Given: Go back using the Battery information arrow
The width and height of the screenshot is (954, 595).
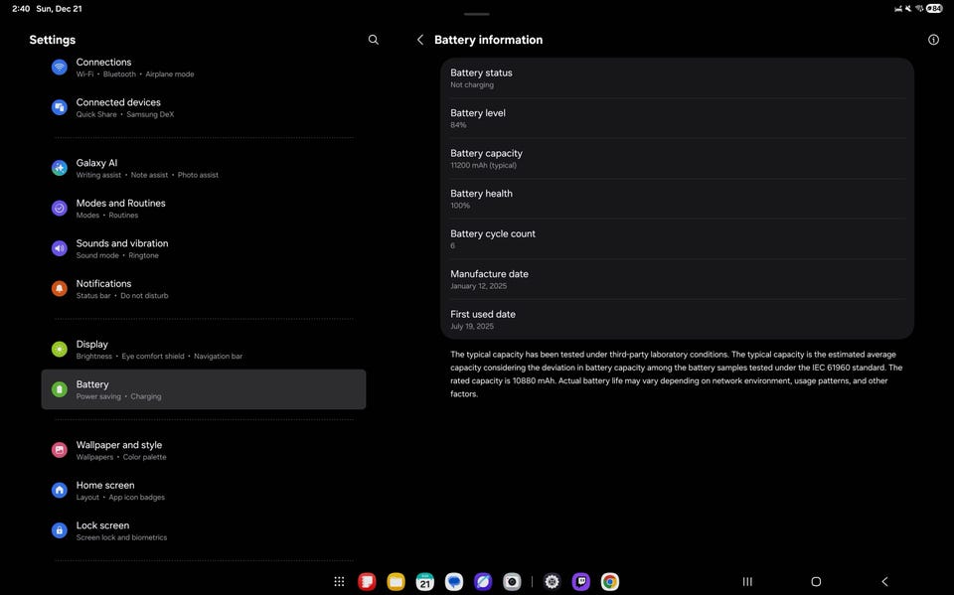Looking at the screenshot, I should coord(420,40).
